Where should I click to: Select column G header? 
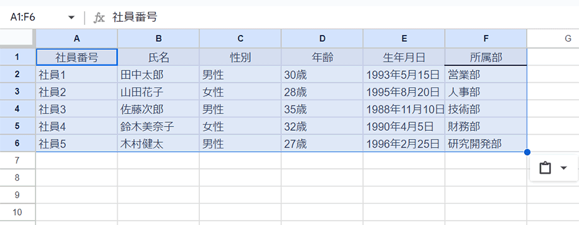(553, 39)
